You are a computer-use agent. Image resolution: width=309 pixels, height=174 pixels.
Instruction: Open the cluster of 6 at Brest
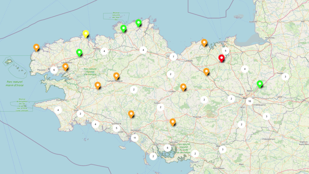tap(54, 70)
